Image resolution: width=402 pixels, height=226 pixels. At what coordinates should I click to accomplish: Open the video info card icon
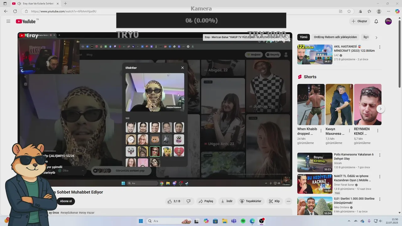tap(286, 37)
